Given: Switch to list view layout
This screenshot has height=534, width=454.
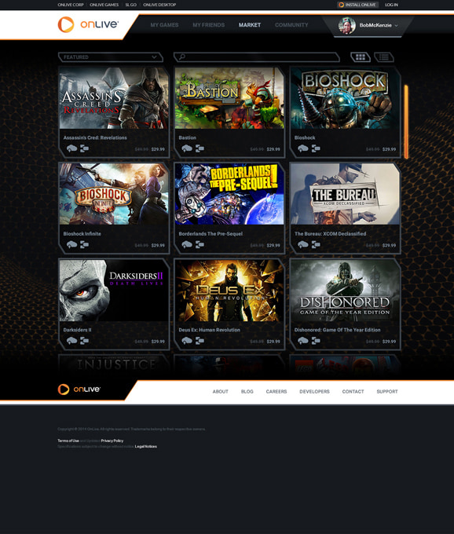Looking at the screenshot, I should [384, 57].
